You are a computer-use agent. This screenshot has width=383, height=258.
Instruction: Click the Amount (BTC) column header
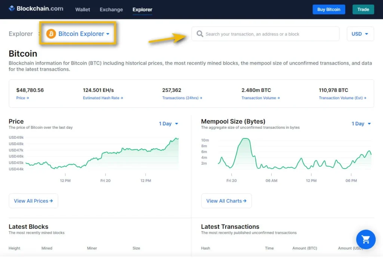tap(304, 248)
